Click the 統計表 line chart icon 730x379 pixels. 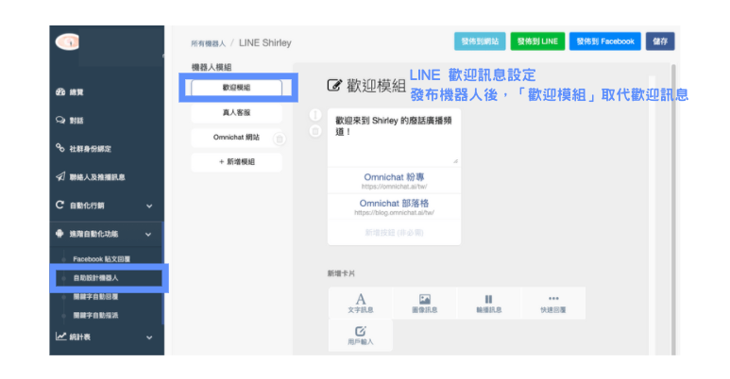pos(60,336)
